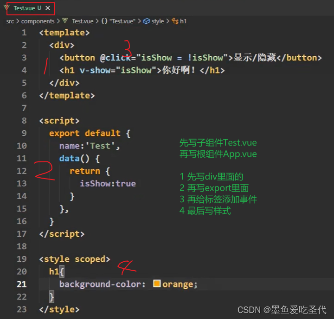Click the 你好啊！ heading text

(x=179, y=70)
